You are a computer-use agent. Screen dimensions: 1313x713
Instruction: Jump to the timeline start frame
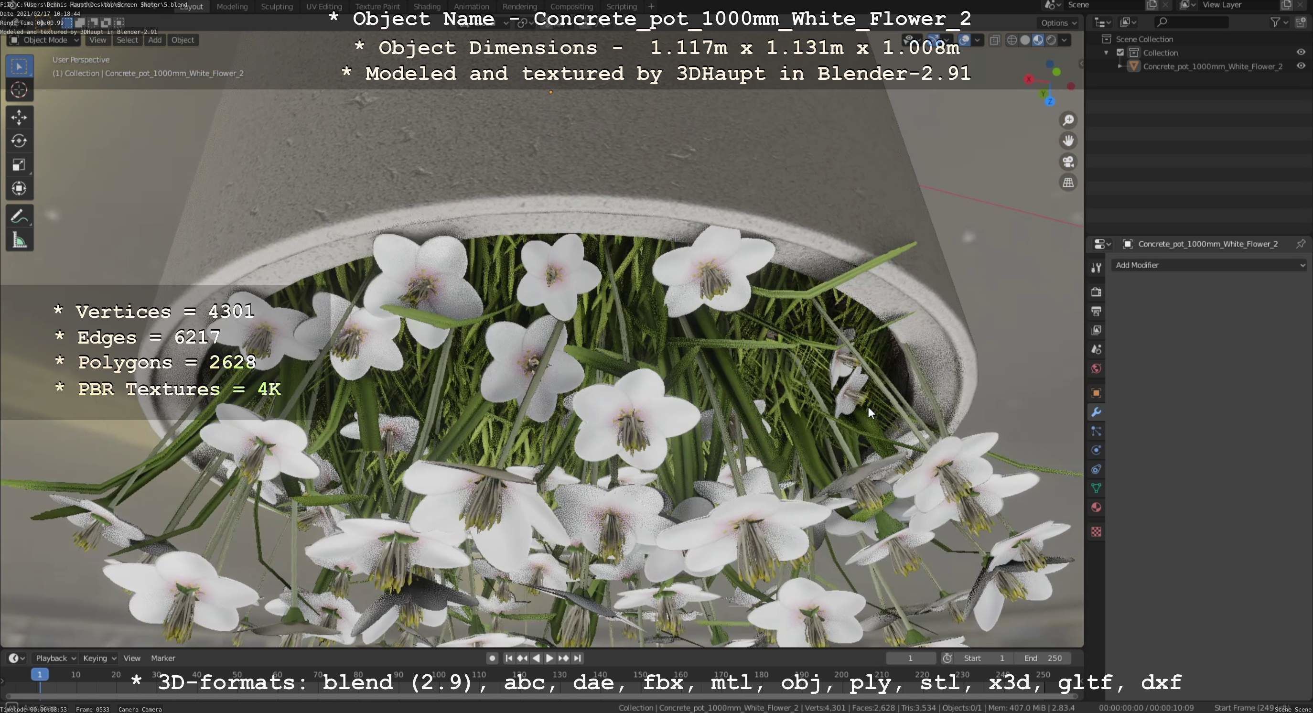(508, 659)
